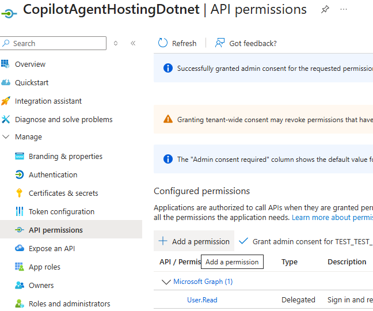Click Grant admin consent button

pos(305,241)
